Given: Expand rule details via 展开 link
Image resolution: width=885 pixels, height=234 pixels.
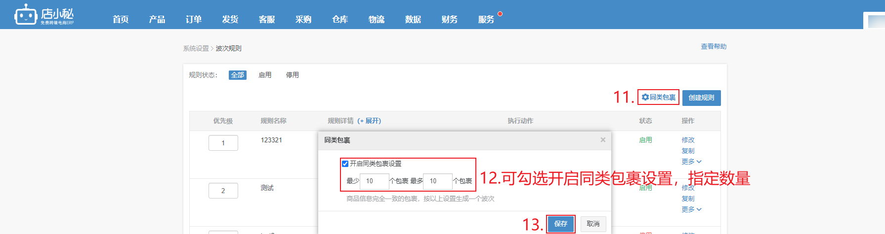Looking at the screenshot, I should [x=369, y=121].
